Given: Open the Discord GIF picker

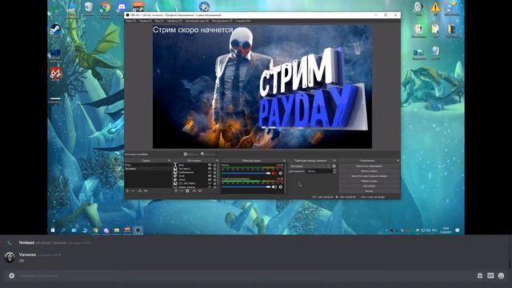Looking at the screenshot, I should (x=490, y=276).
